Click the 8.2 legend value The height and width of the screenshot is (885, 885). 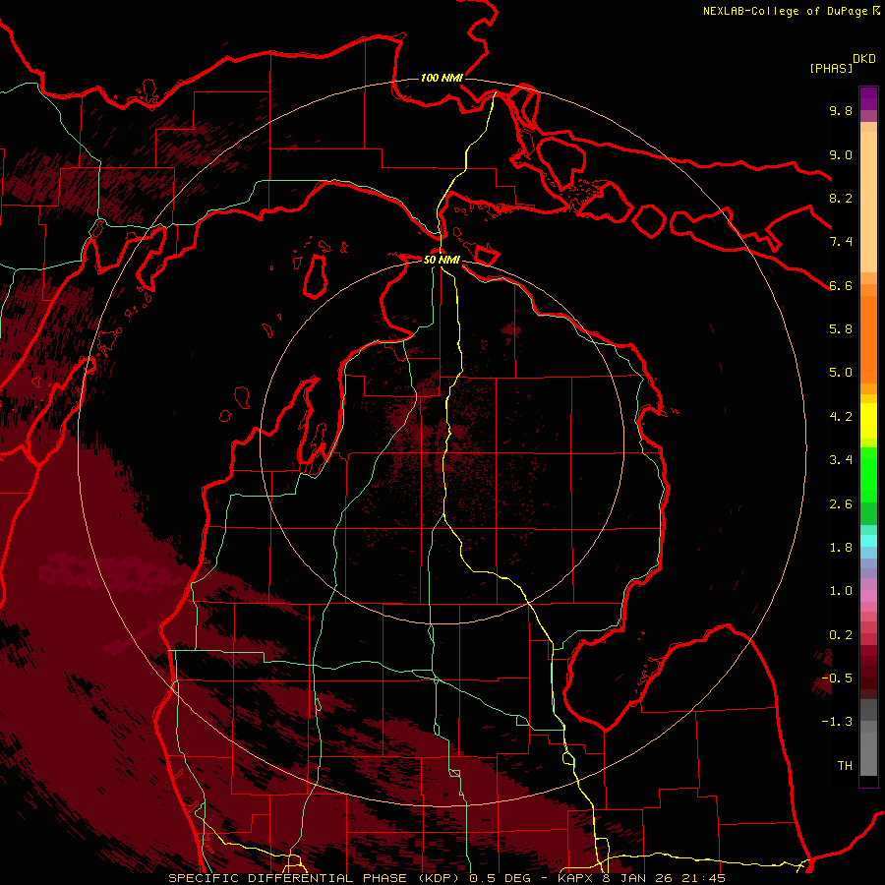[x=841, y=198]
